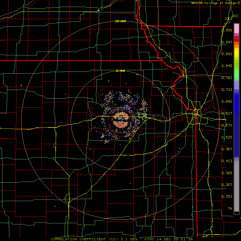Select the 0.680 scale value
The width and height of the screenshot is (241, 241).
click(x=227, y=101)
